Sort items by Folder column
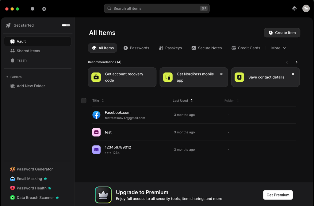Viewport: 314px width, 206px height. 231,100
